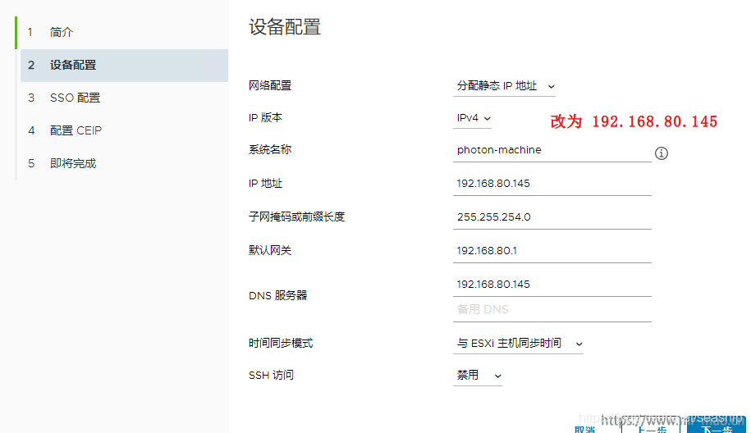Expand the IP 版本 IPv4 dropdown
Image resolution: width=751 pixels, height=433 pixels.
coord(472,118)
